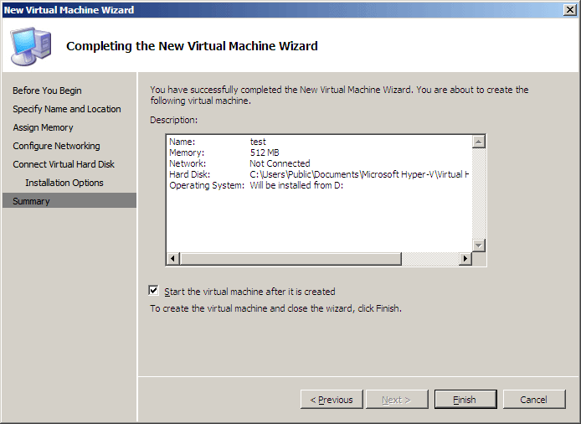
Task: Click 'Will be installed from D:' text
Action: 296,185
